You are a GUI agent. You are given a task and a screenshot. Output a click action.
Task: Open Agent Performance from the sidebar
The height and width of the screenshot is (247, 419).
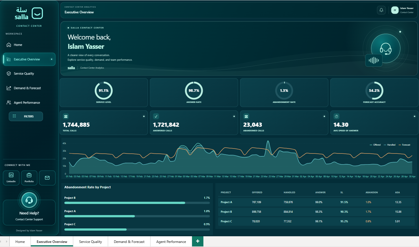[29, 103]
